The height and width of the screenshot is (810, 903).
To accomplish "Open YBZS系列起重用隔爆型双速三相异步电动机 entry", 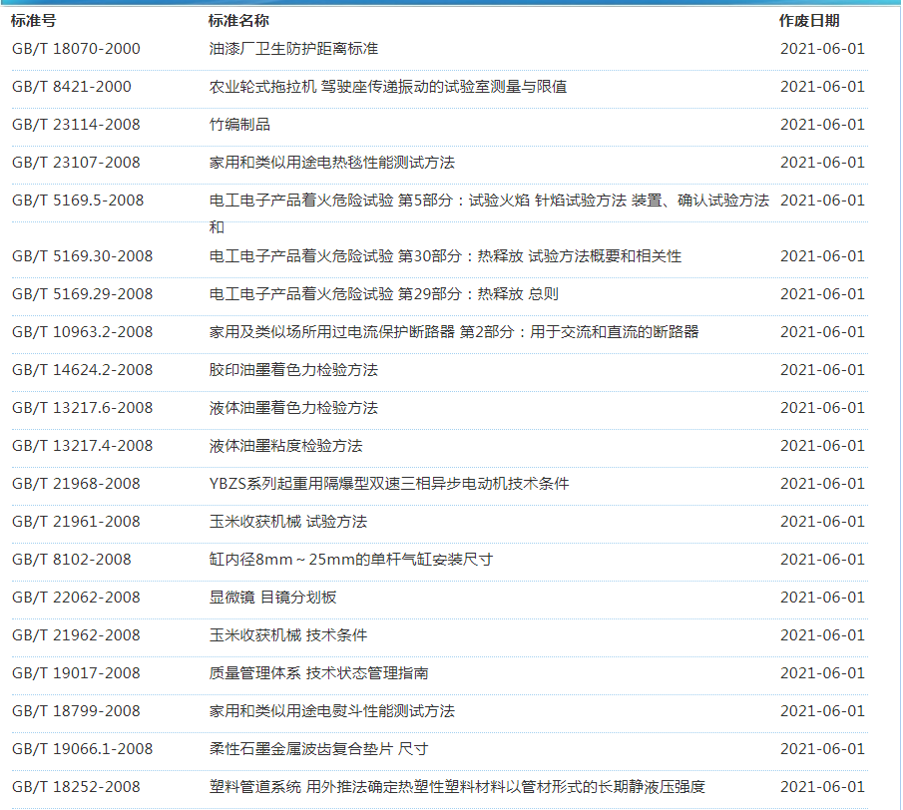I will click(388, 484).
